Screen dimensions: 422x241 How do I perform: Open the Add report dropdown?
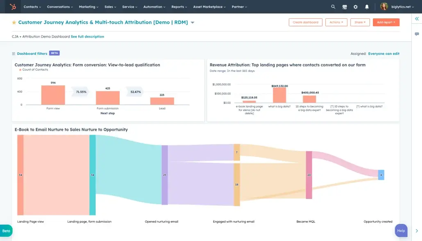coord(386,22)
